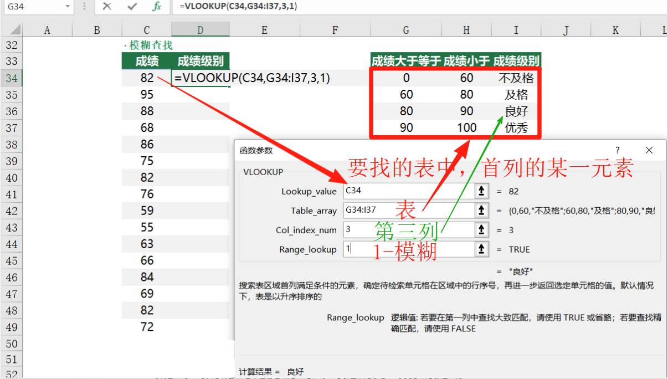Select cell C46 containing 84
The height and width of the screenshot is (379, 668).
[146, 278]
